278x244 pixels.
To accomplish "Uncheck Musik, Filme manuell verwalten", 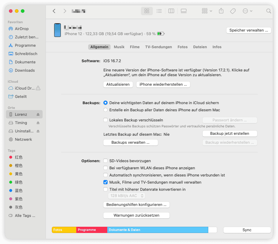I will click(x=105, y=182).
